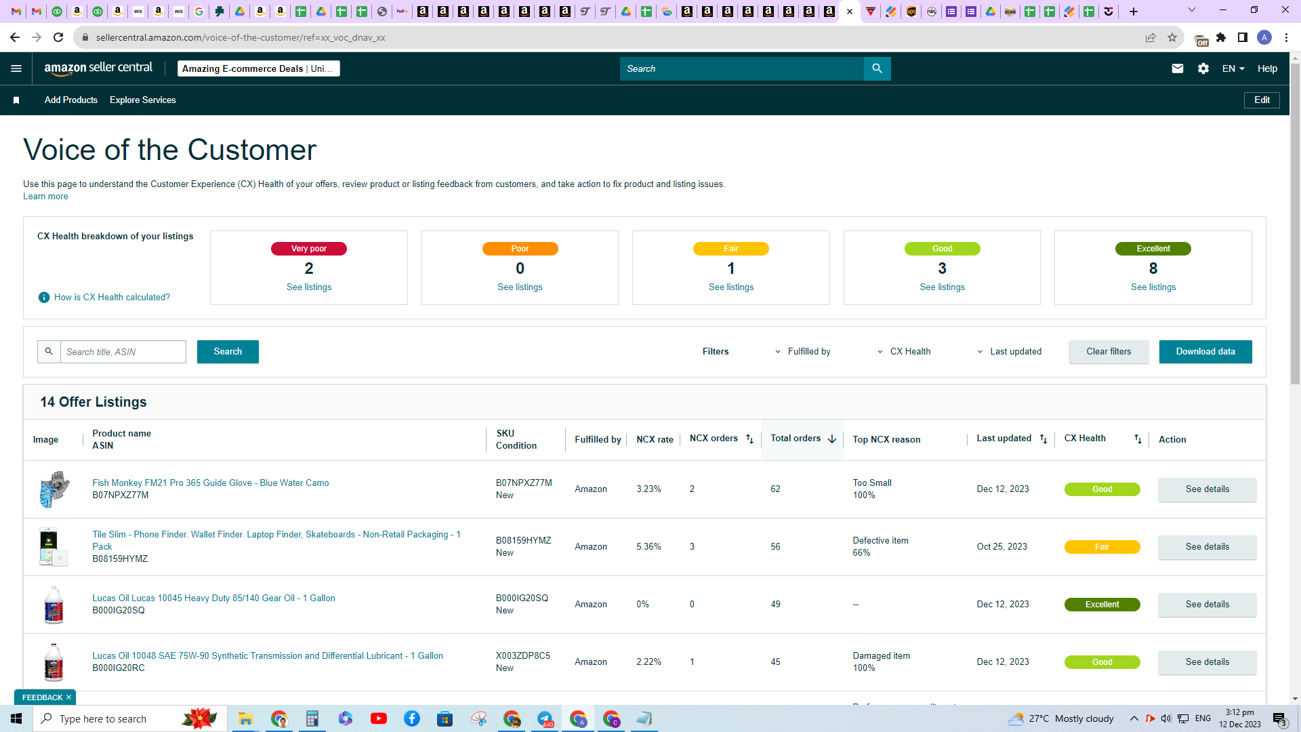Dismiss the FEEDBACK tab with its X

[x=68, y=697]
